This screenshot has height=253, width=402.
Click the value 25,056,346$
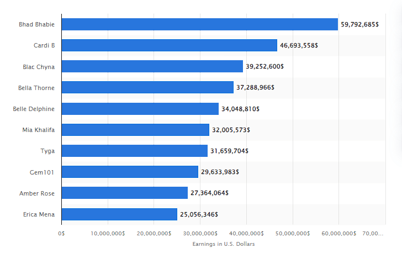pyautogui.click(x=199, y=214)
